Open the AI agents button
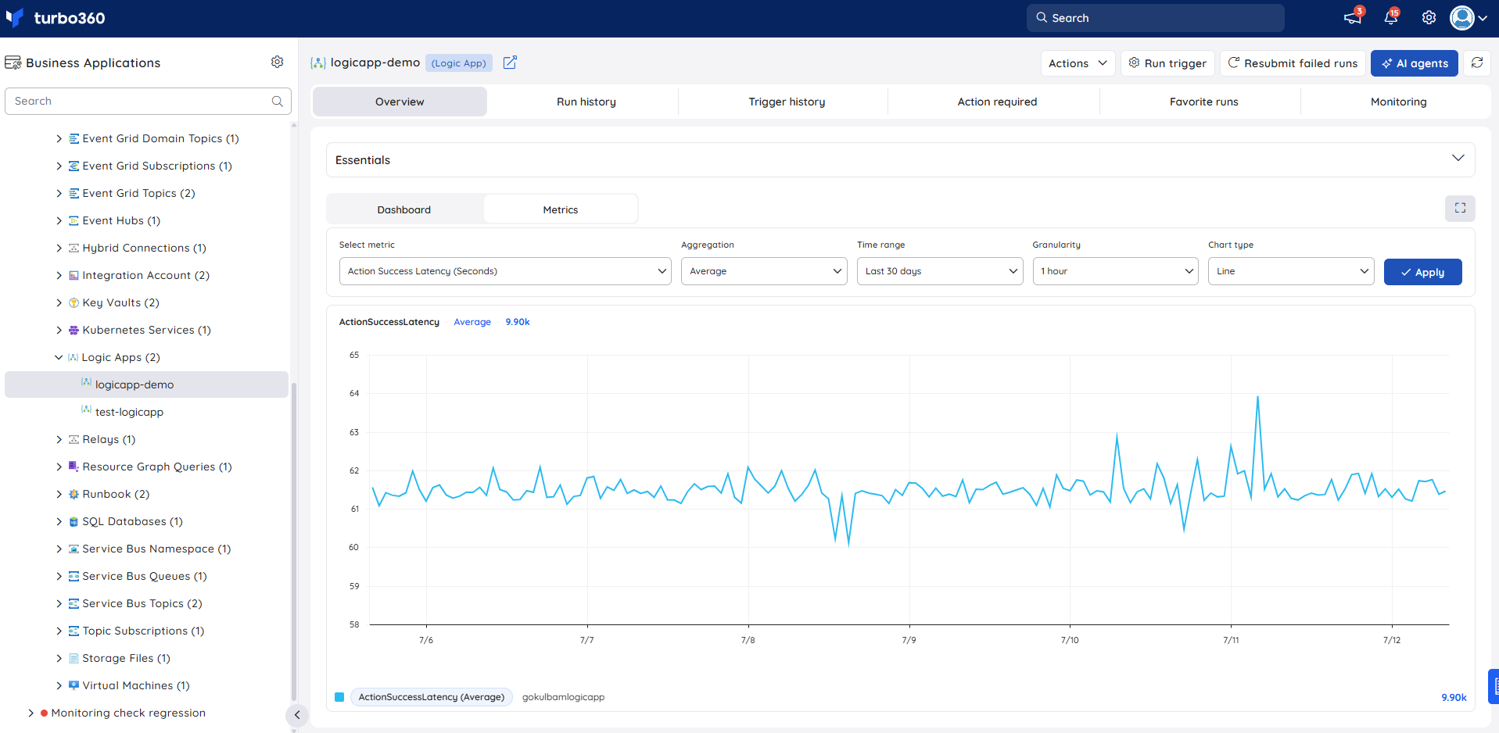1499x733 pixels. (1414, 63)
